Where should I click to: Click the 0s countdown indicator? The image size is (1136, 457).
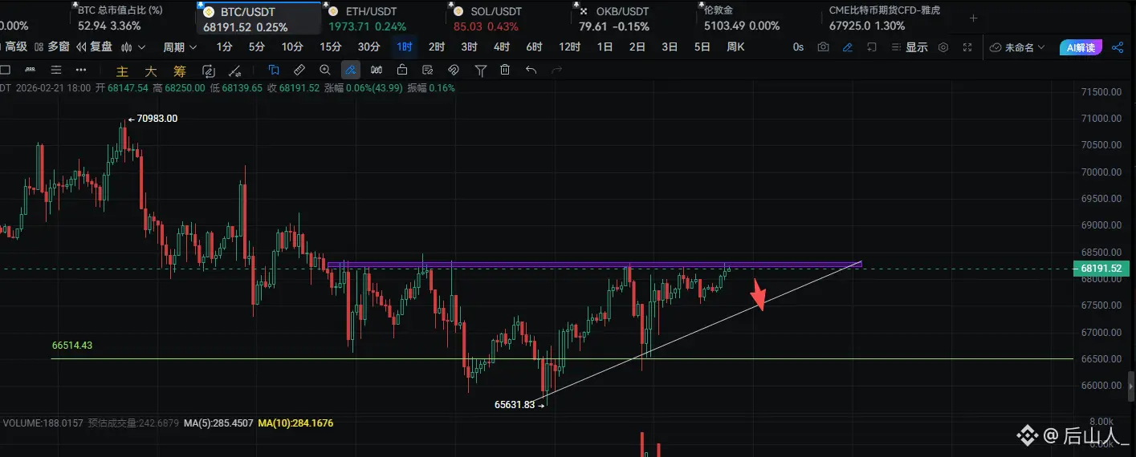pos(798,47)
